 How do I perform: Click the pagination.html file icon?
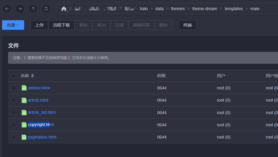tap(24, 137)
